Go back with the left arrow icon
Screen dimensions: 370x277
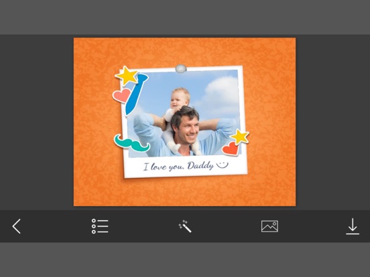coord(17,226)
